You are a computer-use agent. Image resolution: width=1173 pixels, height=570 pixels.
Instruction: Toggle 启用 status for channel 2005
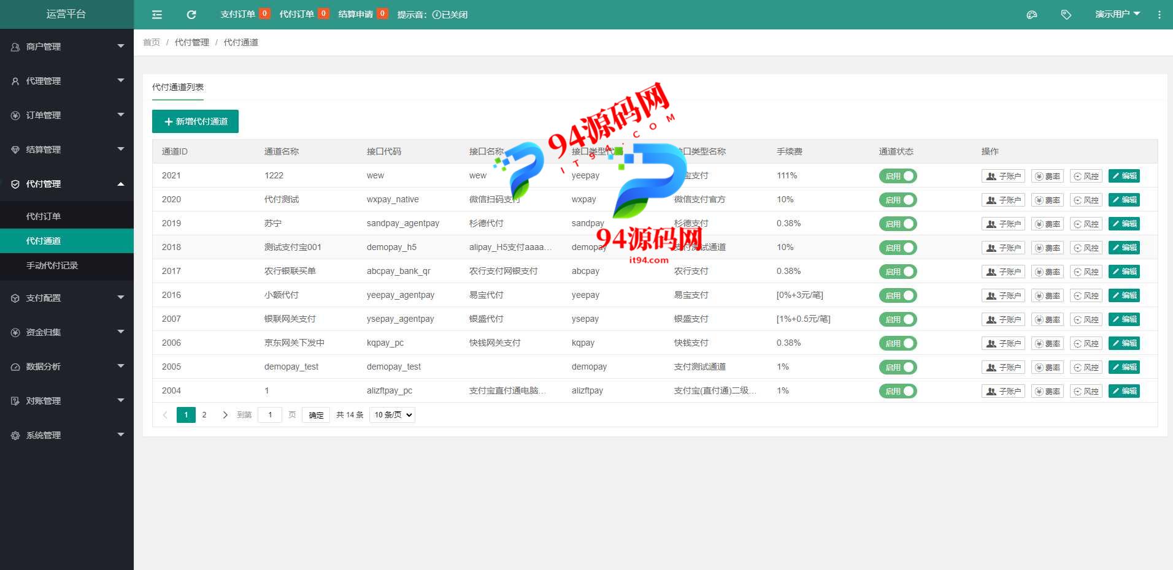898,367
